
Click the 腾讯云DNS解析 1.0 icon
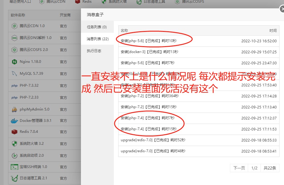tap(14, 38)
